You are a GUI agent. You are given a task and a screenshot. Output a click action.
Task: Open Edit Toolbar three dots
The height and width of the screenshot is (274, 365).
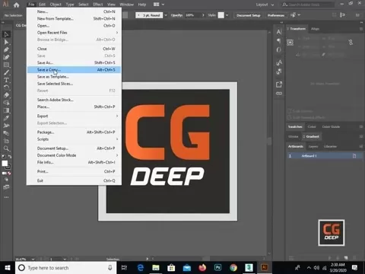click(x=6, y=197)
